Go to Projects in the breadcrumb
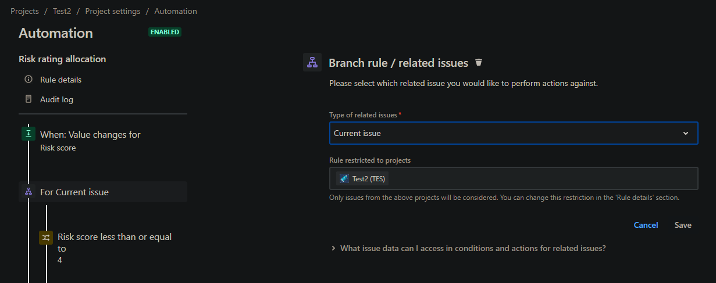The height and width of the screenshot is (283, 716). click(x=24, y=11)
